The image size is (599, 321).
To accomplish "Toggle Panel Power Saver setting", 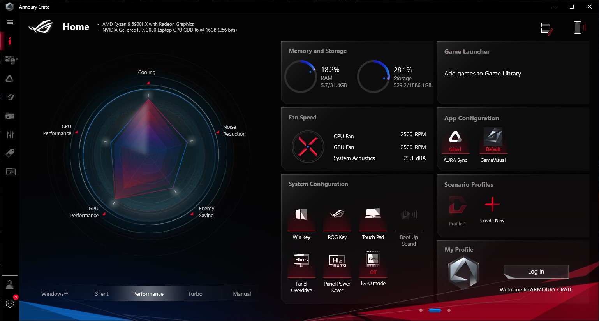I will pos(337,273).
